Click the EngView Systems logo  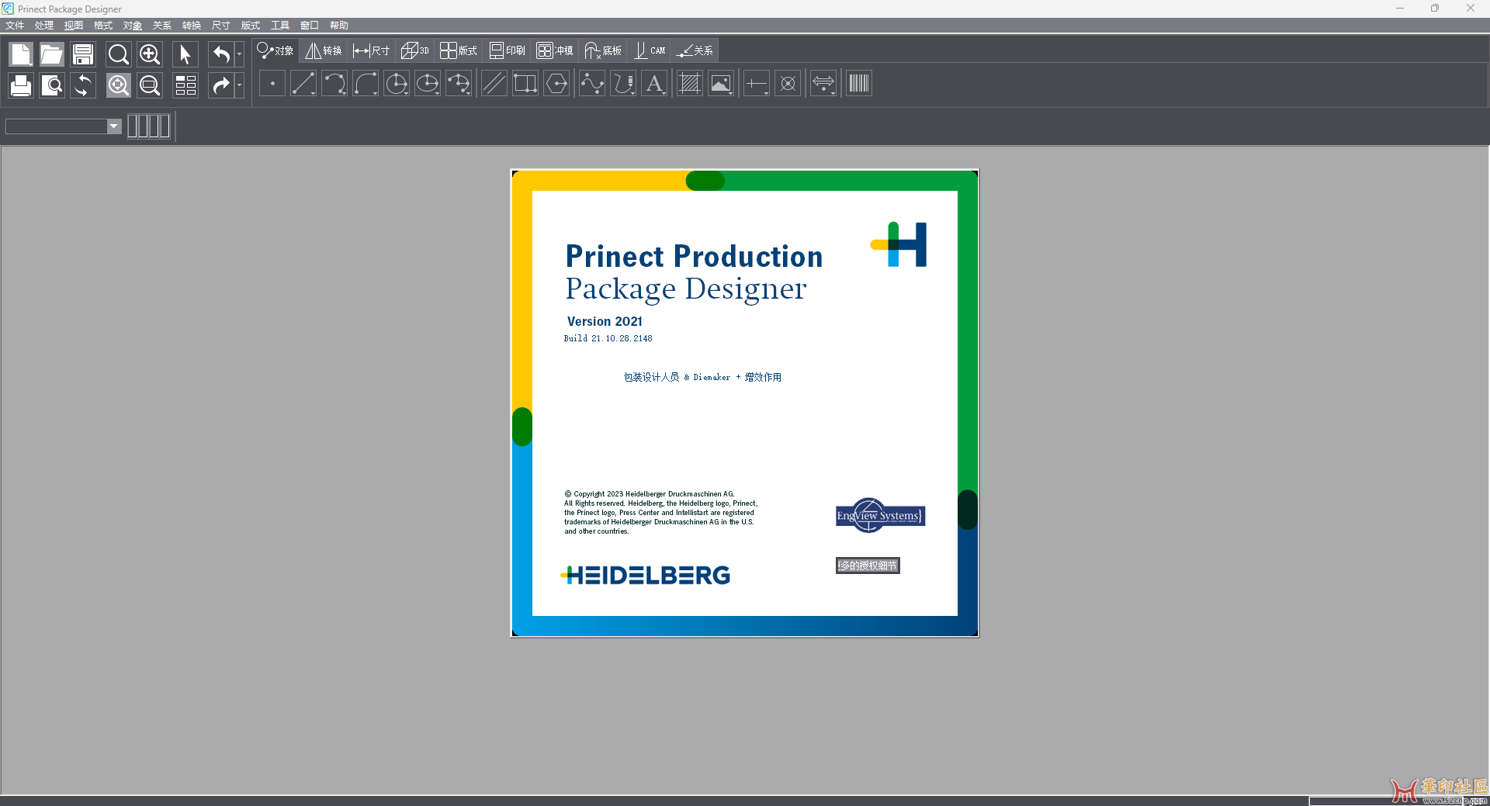click(880, 515)
